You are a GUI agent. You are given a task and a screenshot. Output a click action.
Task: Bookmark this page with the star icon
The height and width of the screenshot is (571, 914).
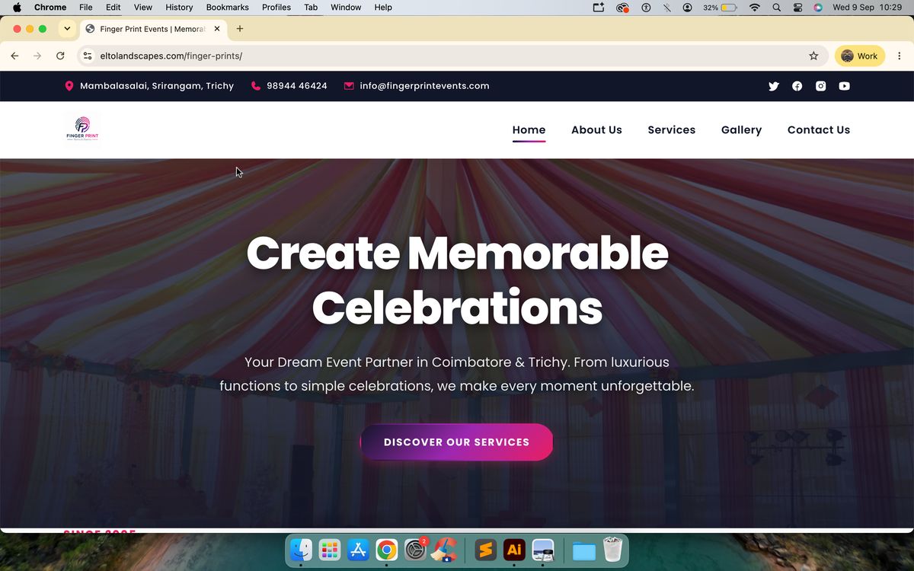click(813, 56)
